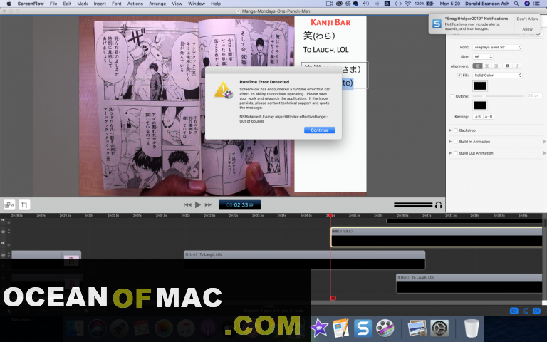Select the selected text clip in timeline

(436, 237)
